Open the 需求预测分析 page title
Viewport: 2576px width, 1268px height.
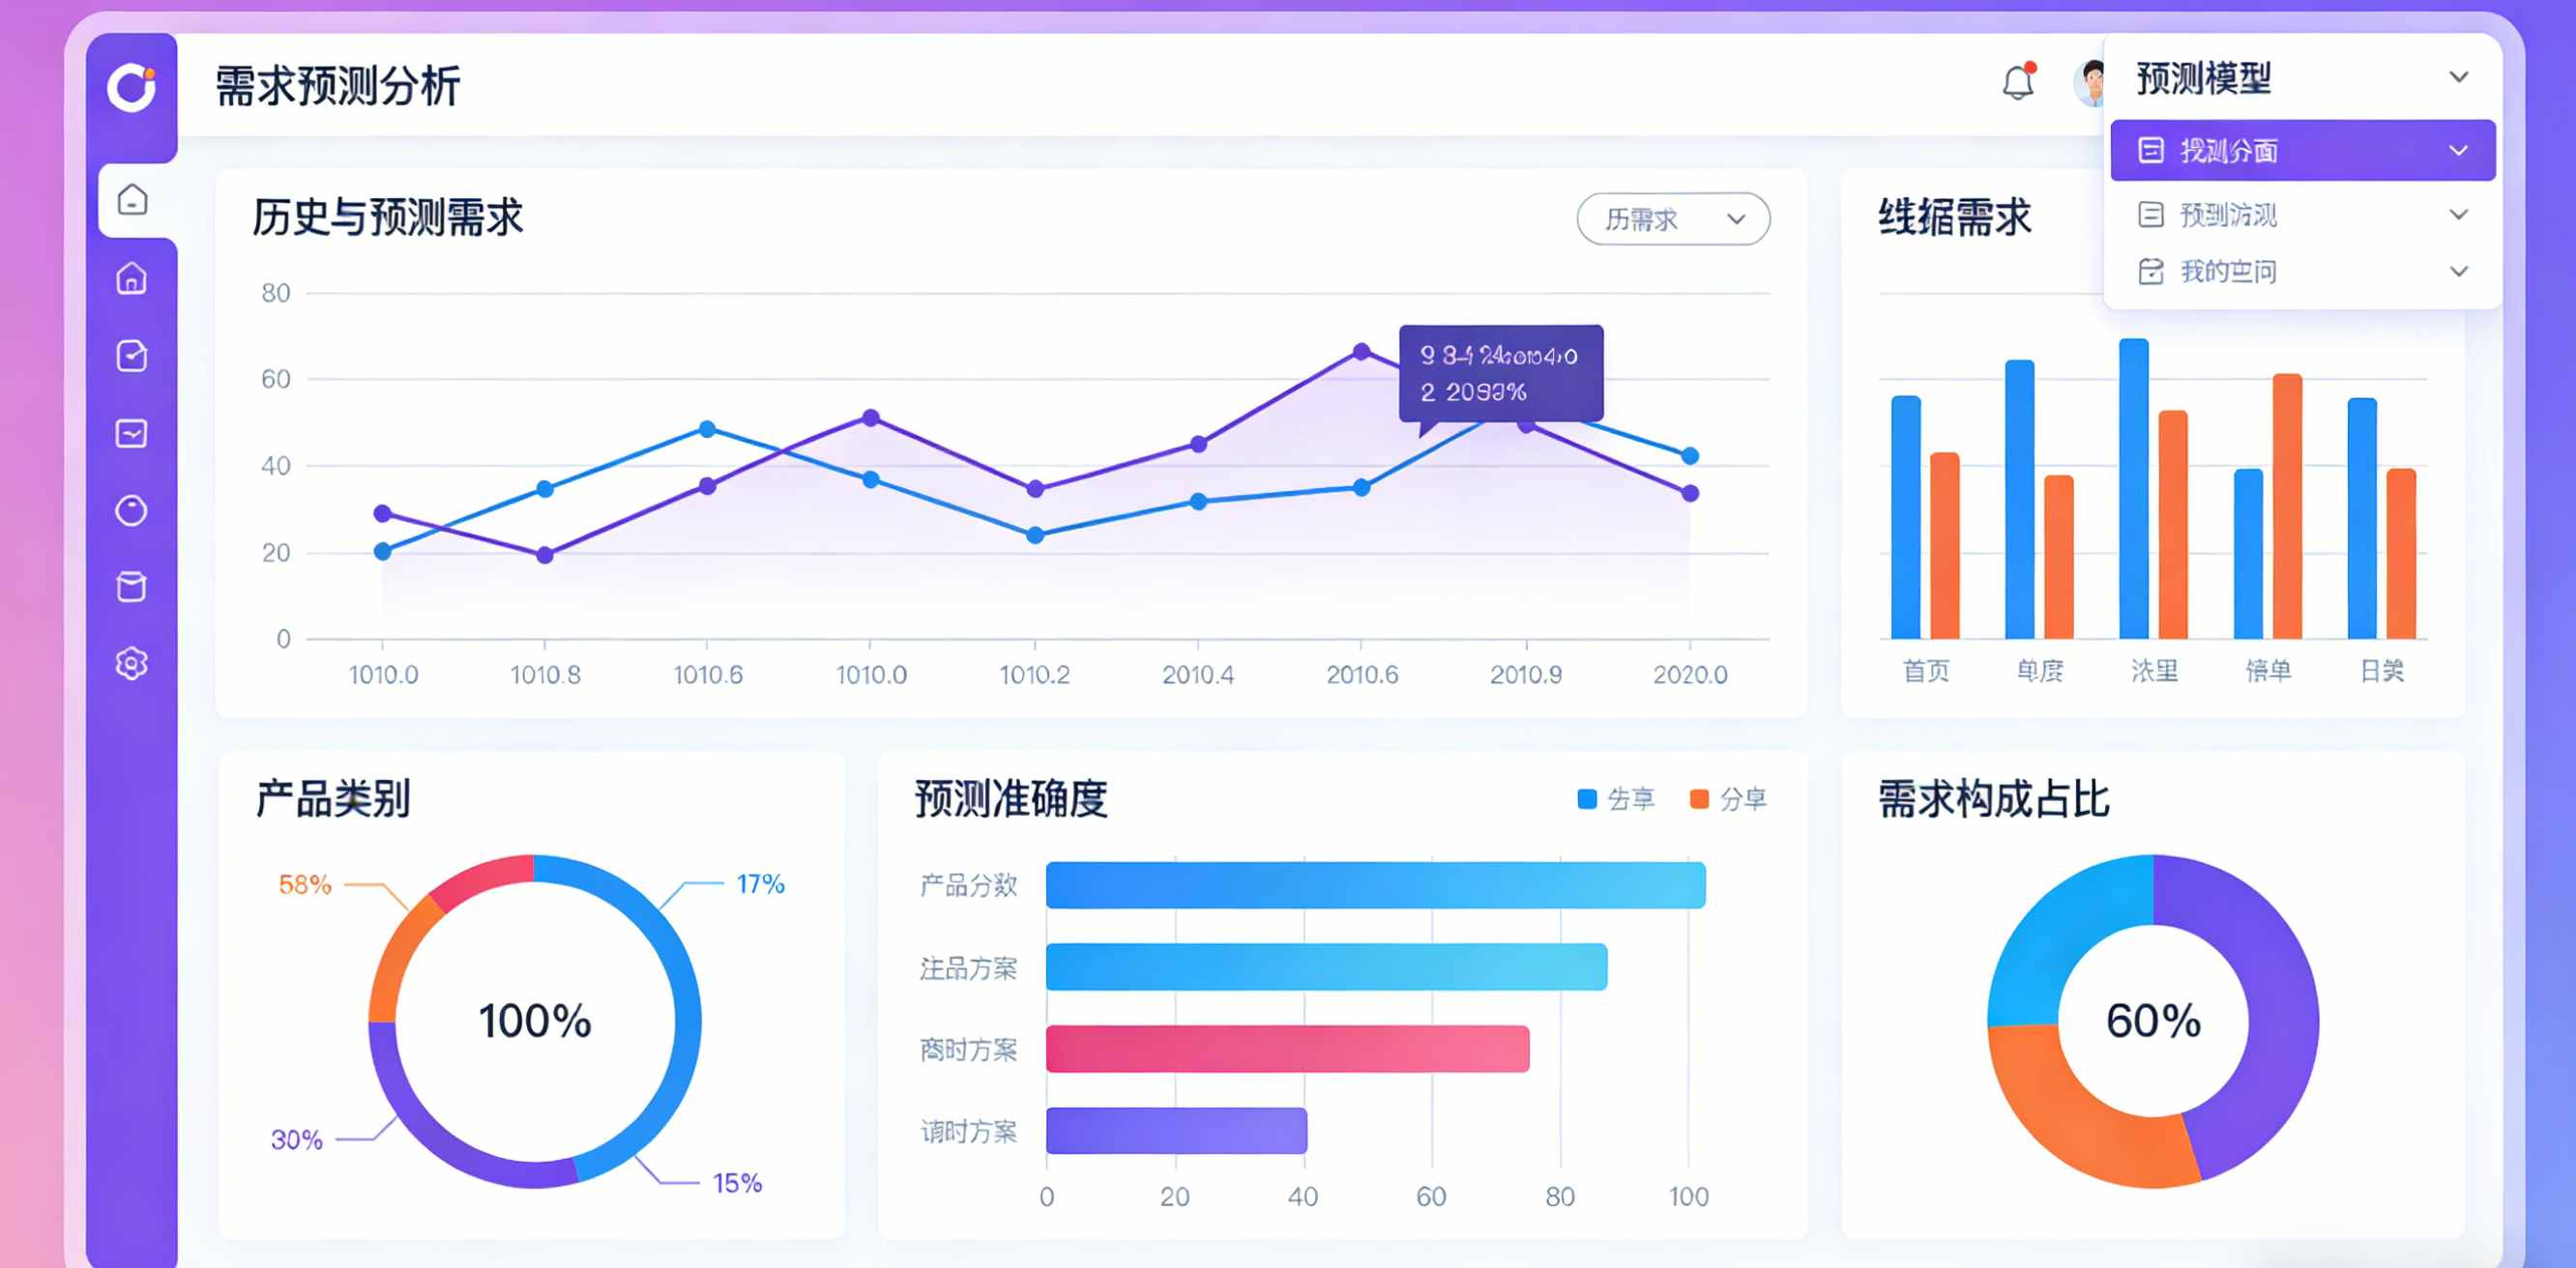336,86
